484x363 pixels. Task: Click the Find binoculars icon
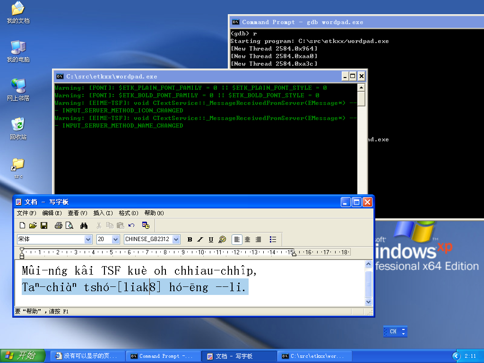pos(84,225)
